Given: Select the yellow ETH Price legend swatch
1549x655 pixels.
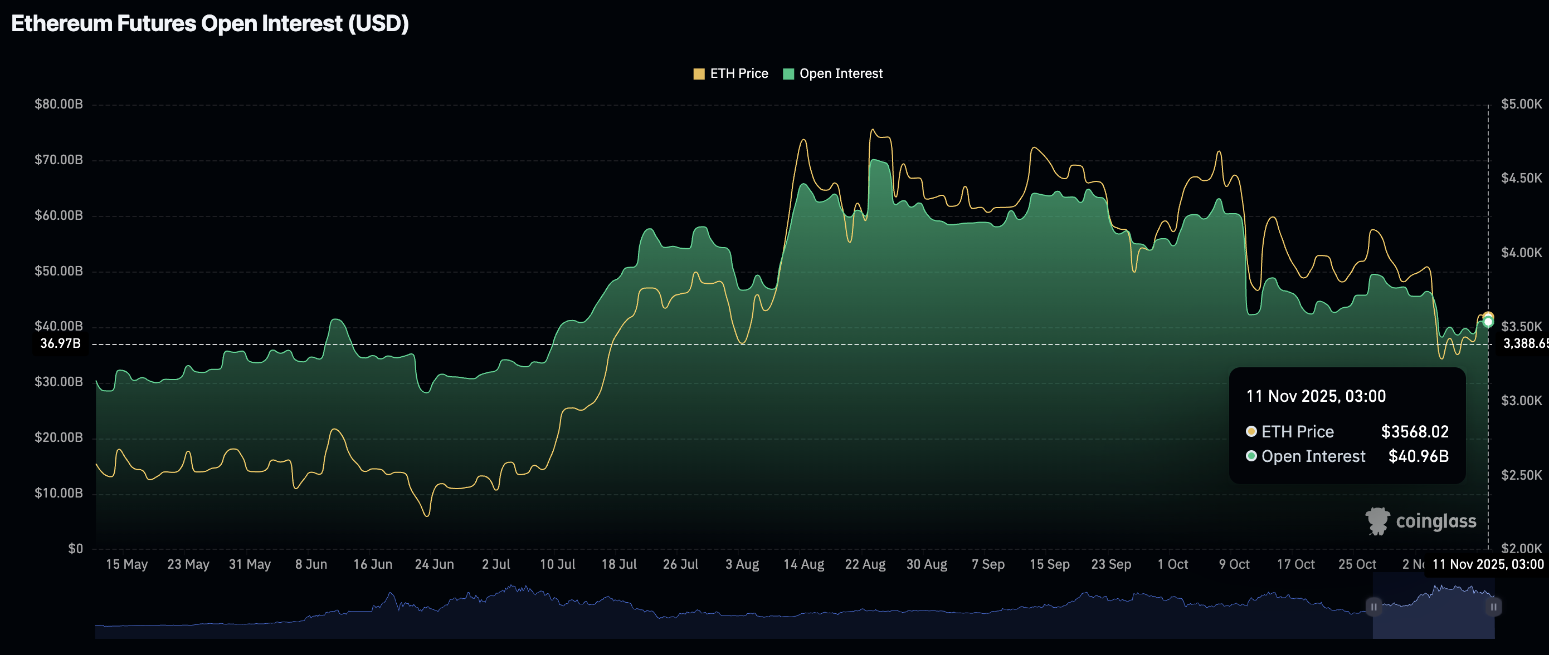Looking at the screenshot, I should pos(699,73).
